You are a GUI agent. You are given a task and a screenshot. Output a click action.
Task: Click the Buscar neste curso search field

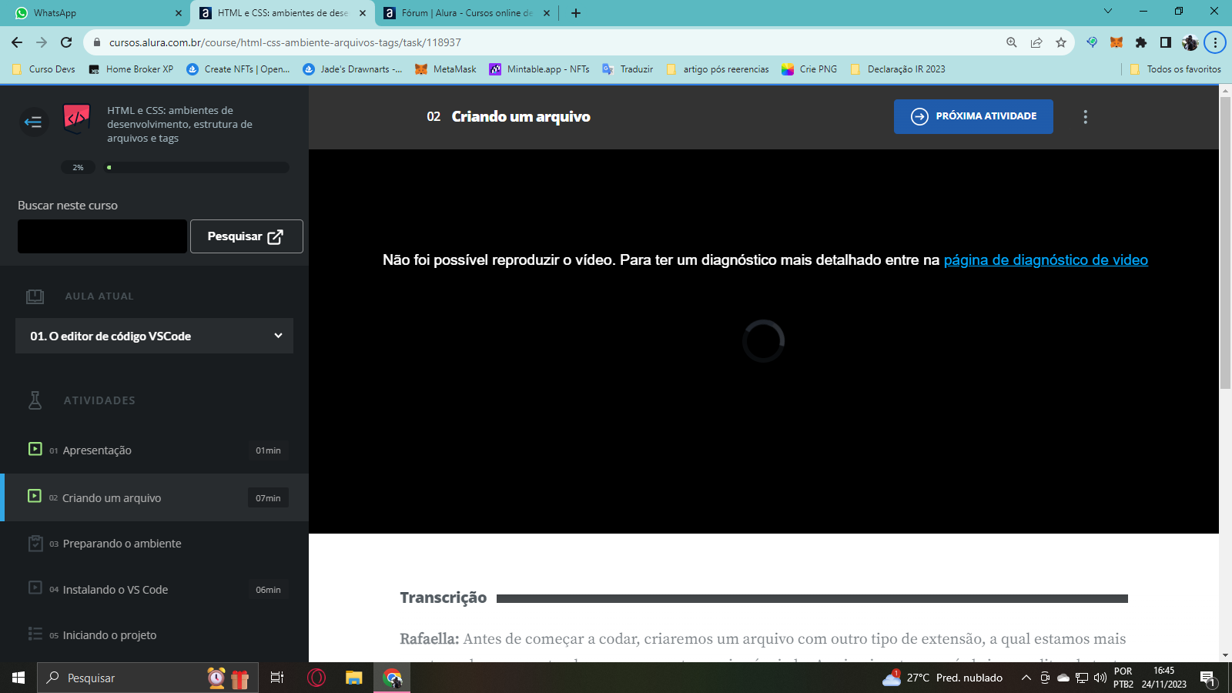(x=102, y=236)
